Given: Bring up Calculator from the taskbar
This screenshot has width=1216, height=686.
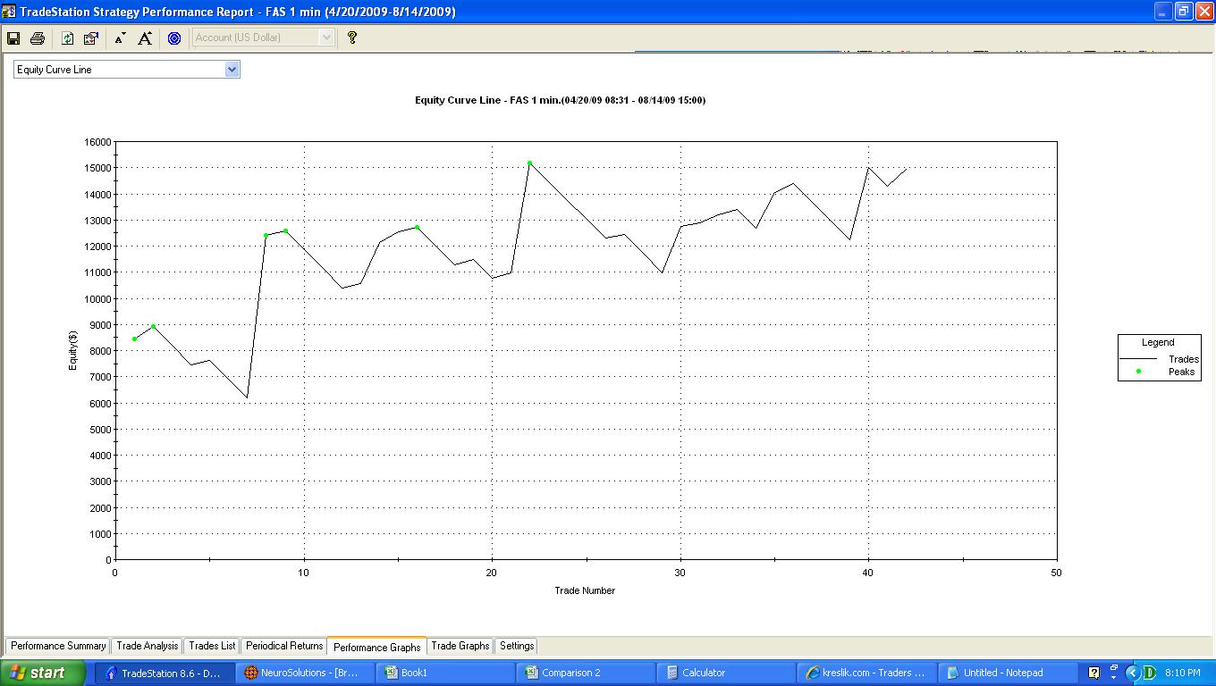Looking at the screenshot, I should click(727, 673).
